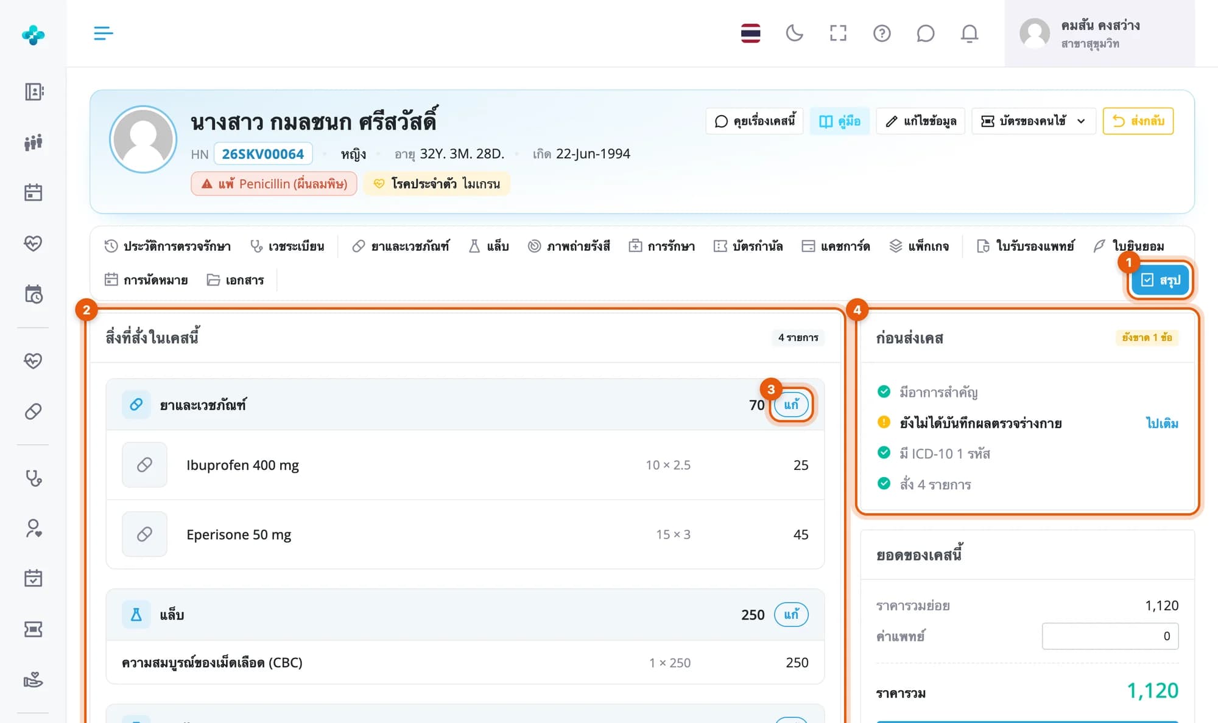Expand บัตรของคนไข้ dropdown

point(1033,121)
